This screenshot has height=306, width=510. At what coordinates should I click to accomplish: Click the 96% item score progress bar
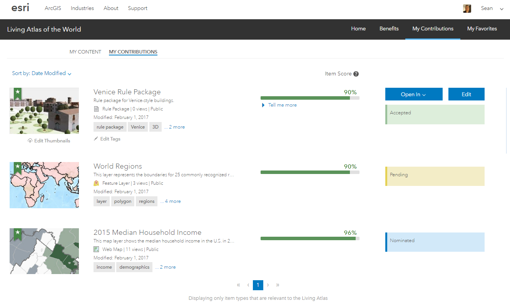310,239
